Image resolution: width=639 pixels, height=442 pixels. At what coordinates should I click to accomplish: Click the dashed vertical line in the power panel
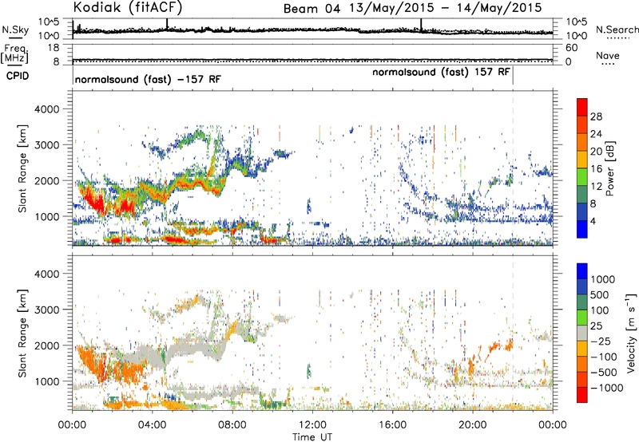pos(513,168)
